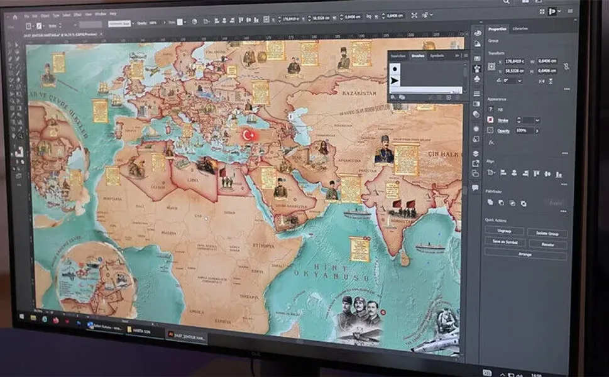This screenshot has width=609, height=377.
Task: Switch to the Symbols tab in floating panel
Action: (x=437, y=55)
